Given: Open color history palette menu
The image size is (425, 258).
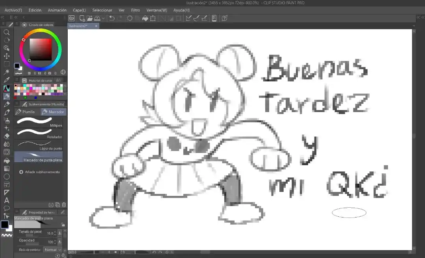Looking at the screenshot, I should tap(17, 80).
